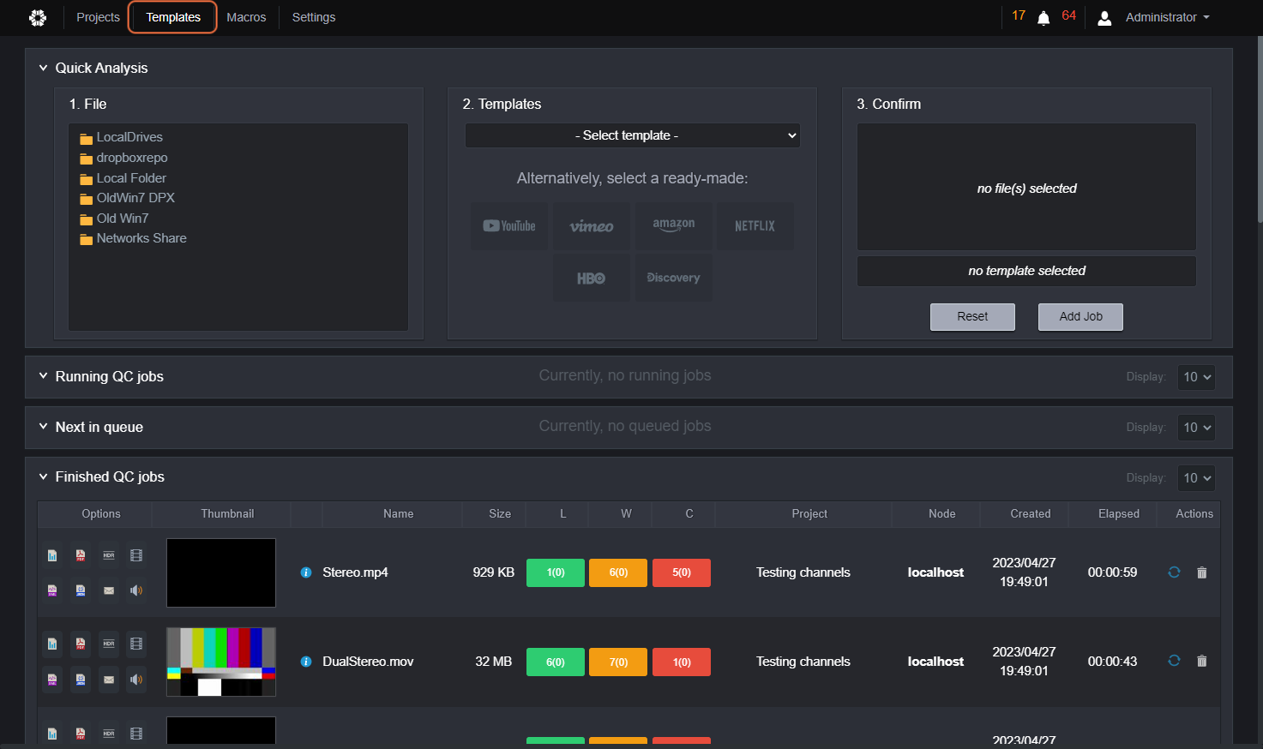Export XML report for DualStereo.mov
Viewport: 1263px width, 749px height.
tap(52, 680)
